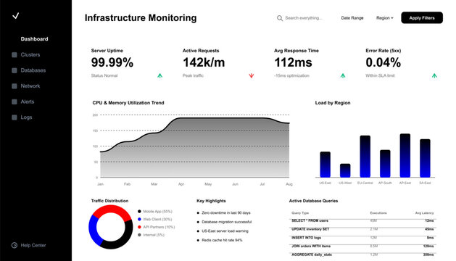Click red segment of traffic donut
456x261 pixels.
point(112,210)
